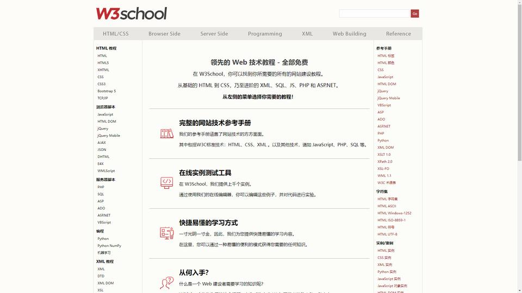Click the learning icon beside 快捷易懂的学习方式
Viewport: 522px width, 293px height.
[x=167, y=233]
